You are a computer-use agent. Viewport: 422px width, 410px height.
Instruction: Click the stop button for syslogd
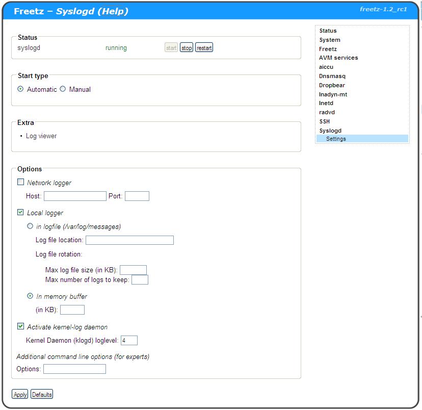187,48
